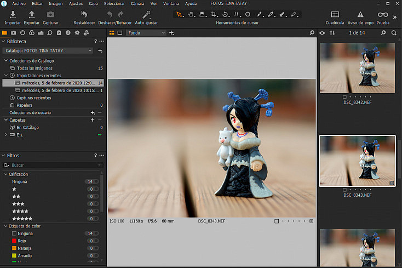Click the Buscar filter search field
The height and width of the screenshot is (268, 402).
coord(53,165)
